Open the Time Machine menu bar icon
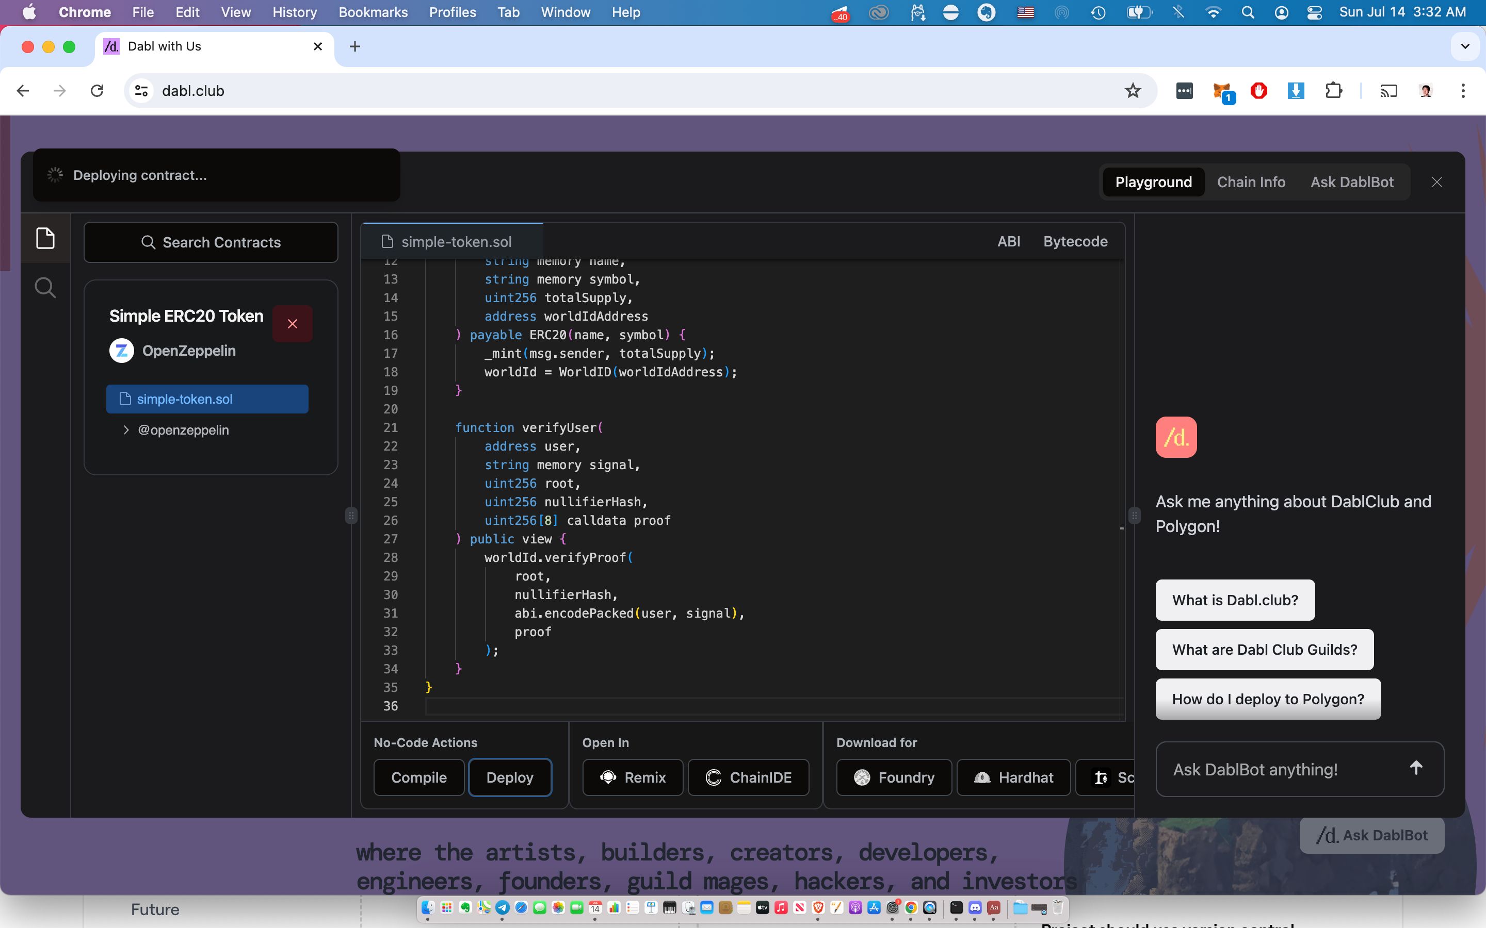1486x928 pixels. click(1099, 12)
